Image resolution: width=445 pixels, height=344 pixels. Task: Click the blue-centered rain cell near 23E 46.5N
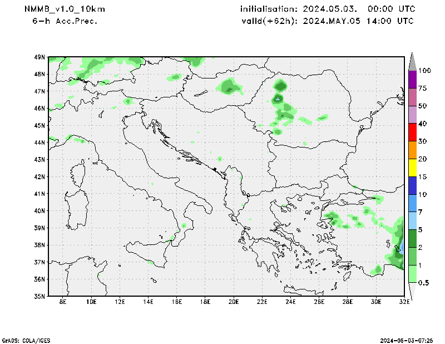[x=278, y=99]
